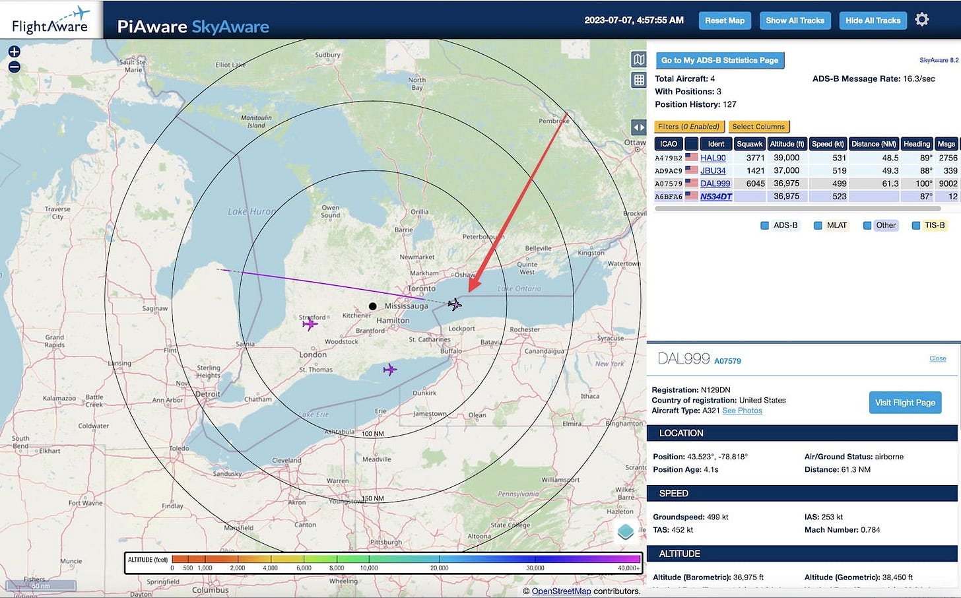Click the 150 NM range ring label
Image resolution: width=961 pixels, height=598 pixels.
372,498
